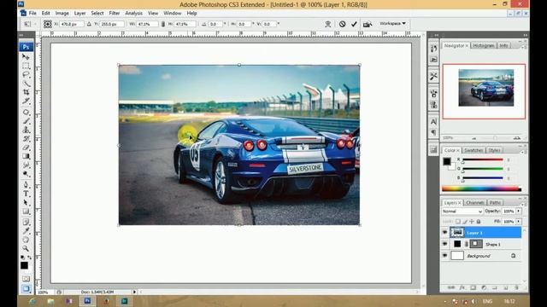547x307 pixels.
Task: Hide Layer 1 with its eye icon
Action: (x=444, y=233)
